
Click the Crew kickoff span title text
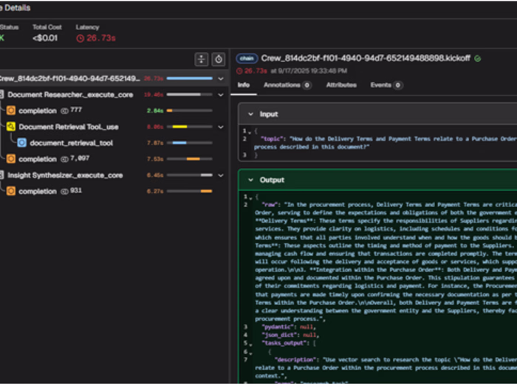366,58
